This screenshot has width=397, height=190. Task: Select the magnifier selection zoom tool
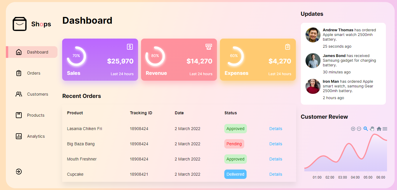(366, 129)
